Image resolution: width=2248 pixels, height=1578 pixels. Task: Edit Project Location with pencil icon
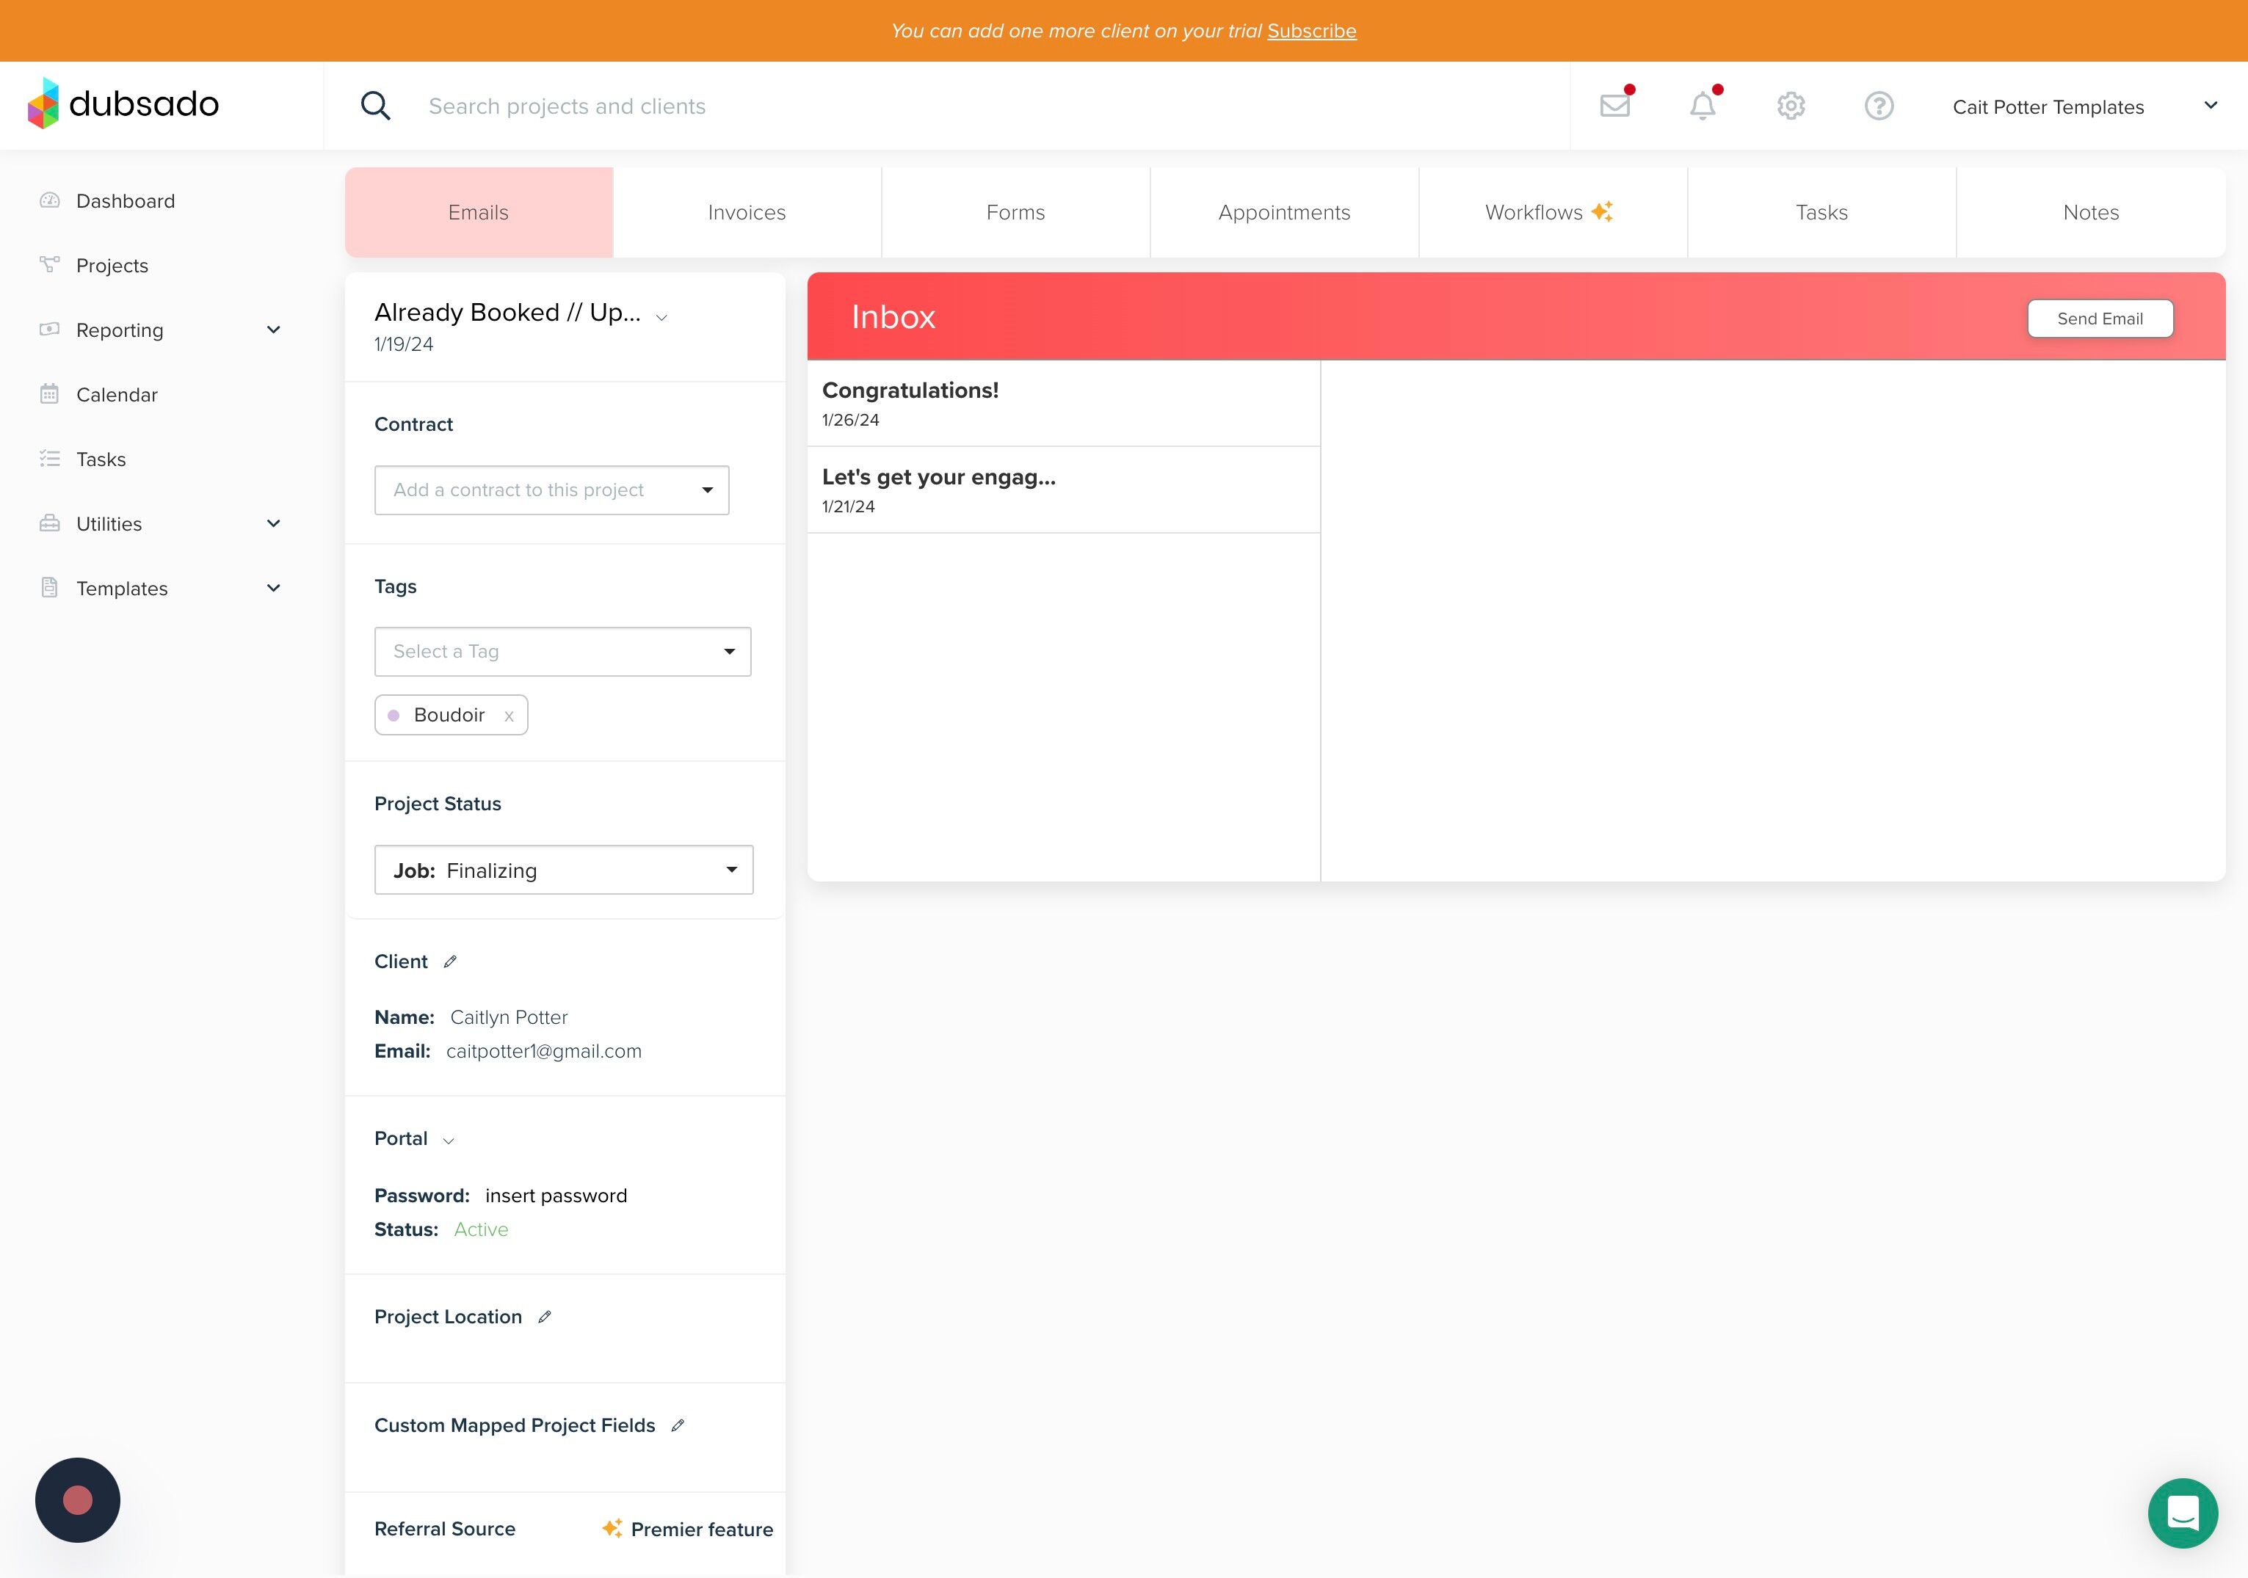point(545,1317)
